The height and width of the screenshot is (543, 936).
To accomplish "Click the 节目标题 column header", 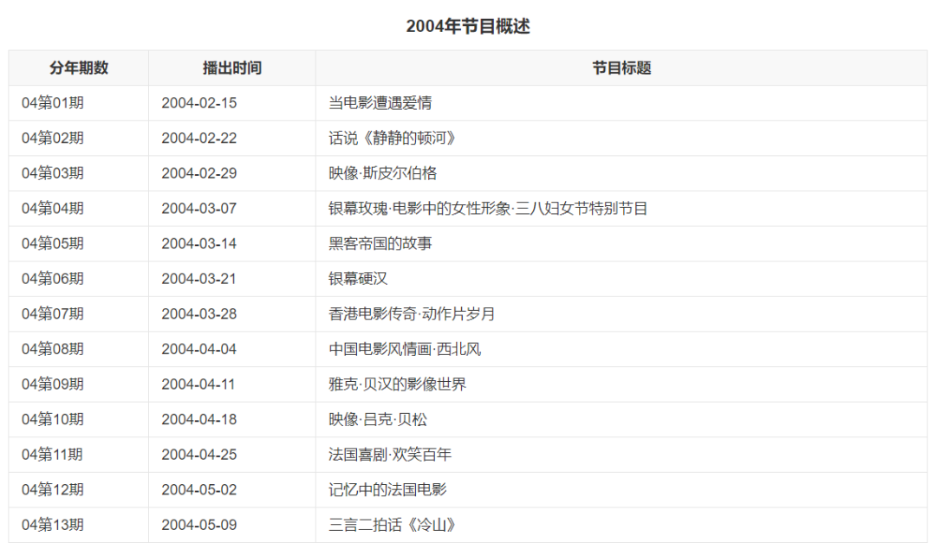I will click(x=621, y=68).
